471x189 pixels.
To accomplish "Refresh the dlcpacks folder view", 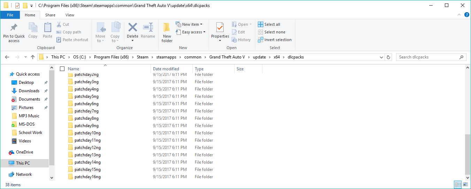I will pos(389,57).
